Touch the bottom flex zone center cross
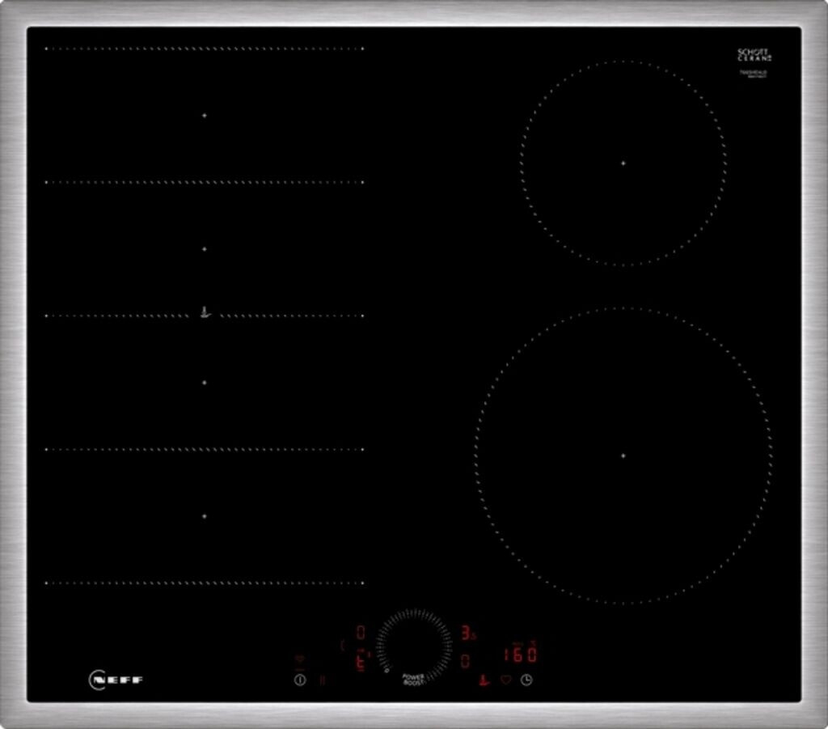Viewport: 828px width, 729px height. [x=204, y=515]
